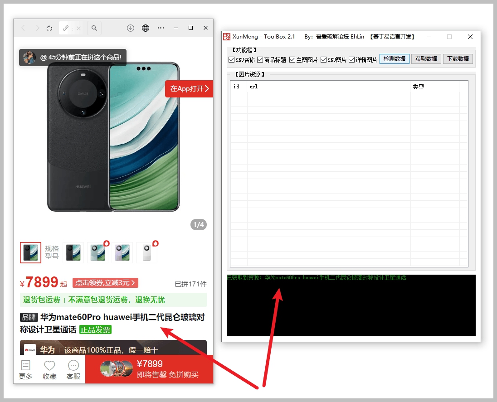Select the green phone variant thumbnail
The height and width of the screenshot is (402, 497).
point(97,252)
